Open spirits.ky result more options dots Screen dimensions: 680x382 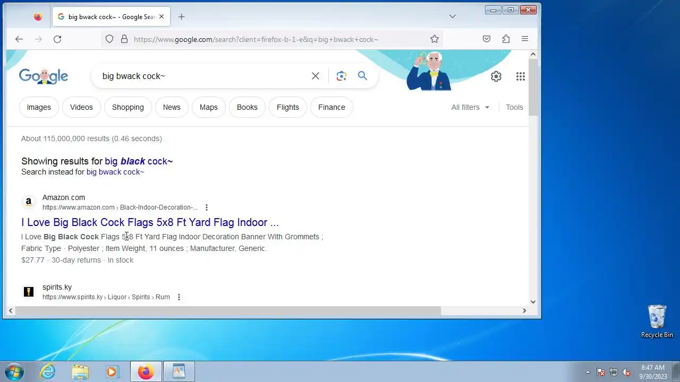(x=179, y=297)
